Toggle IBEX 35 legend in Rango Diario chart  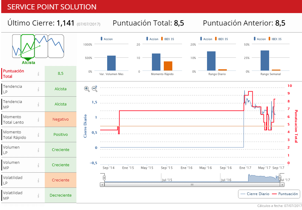(221, 39)
